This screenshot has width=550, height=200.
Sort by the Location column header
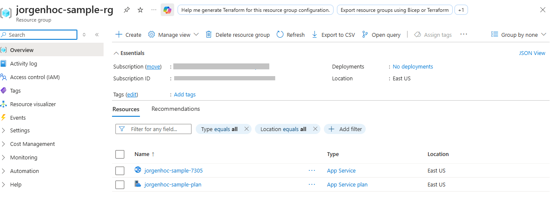(438, 154)
